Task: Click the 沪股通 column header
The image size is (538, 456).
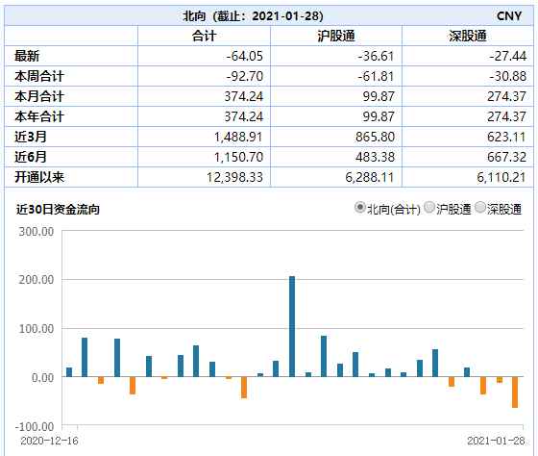Action: coord(336,36)
